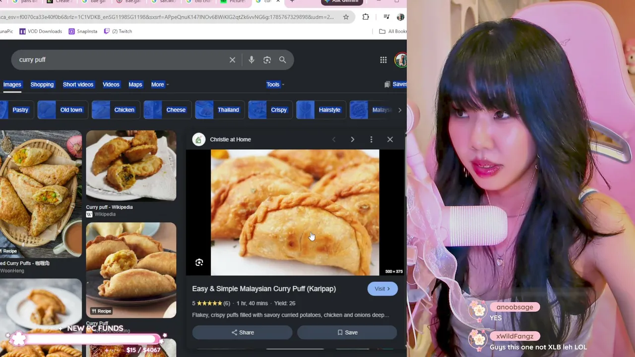Filter images by the Crispy chip
The width and height of the screenshot is (635, 357).
270,110
